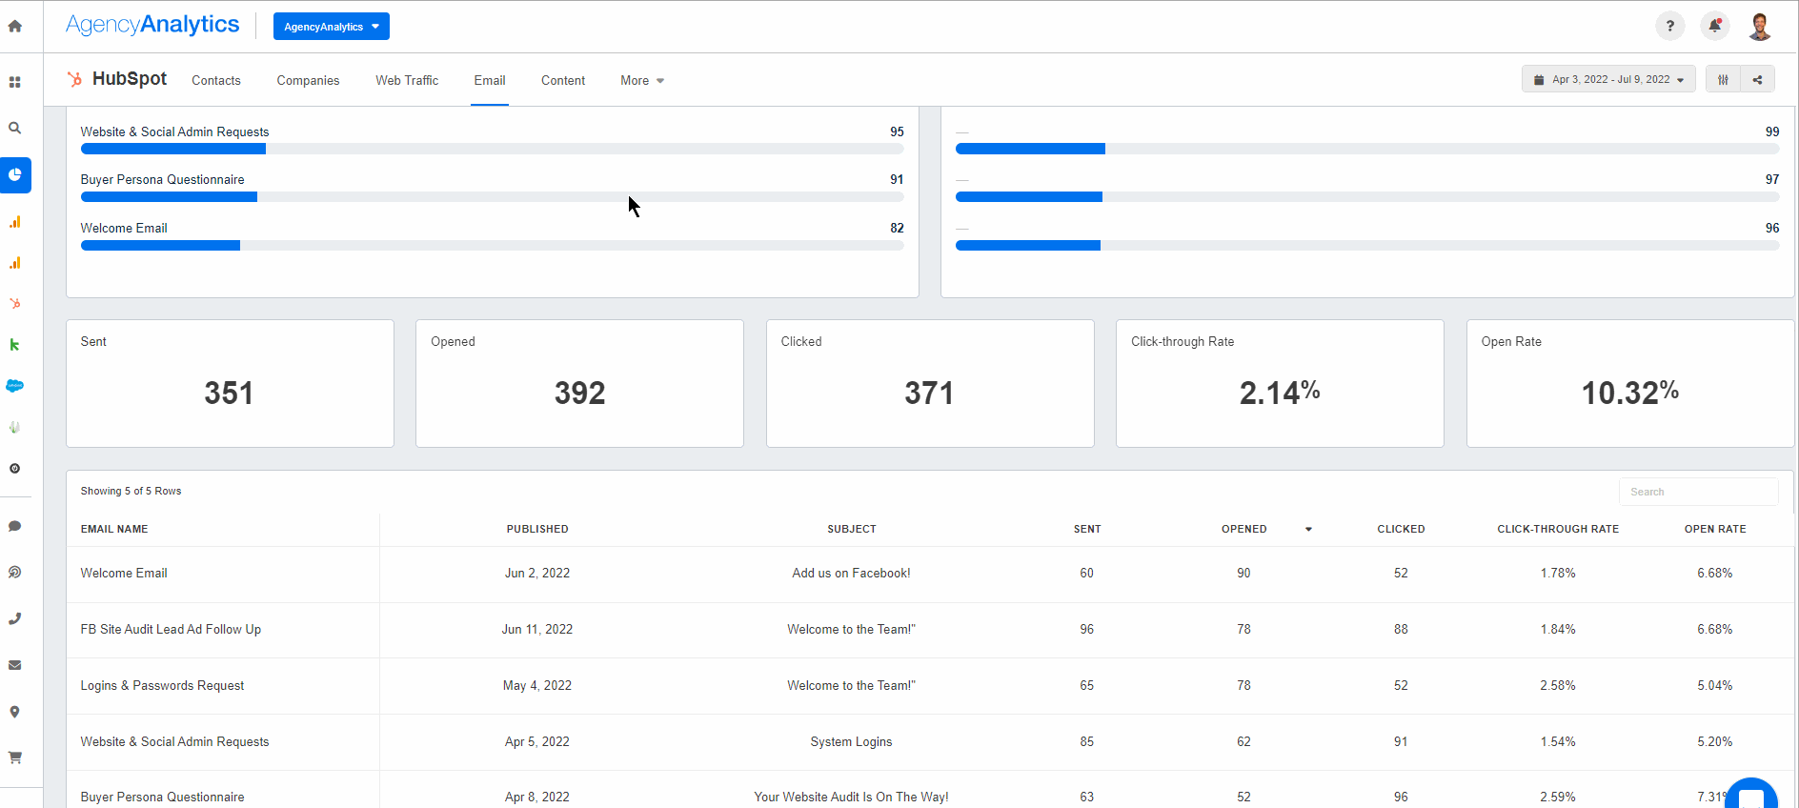Go to home via sidebar house icon

tap(15, 27)
